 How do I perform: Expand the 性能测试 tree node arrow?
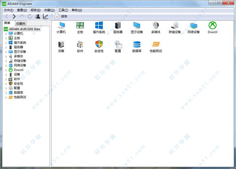point(6,97)
